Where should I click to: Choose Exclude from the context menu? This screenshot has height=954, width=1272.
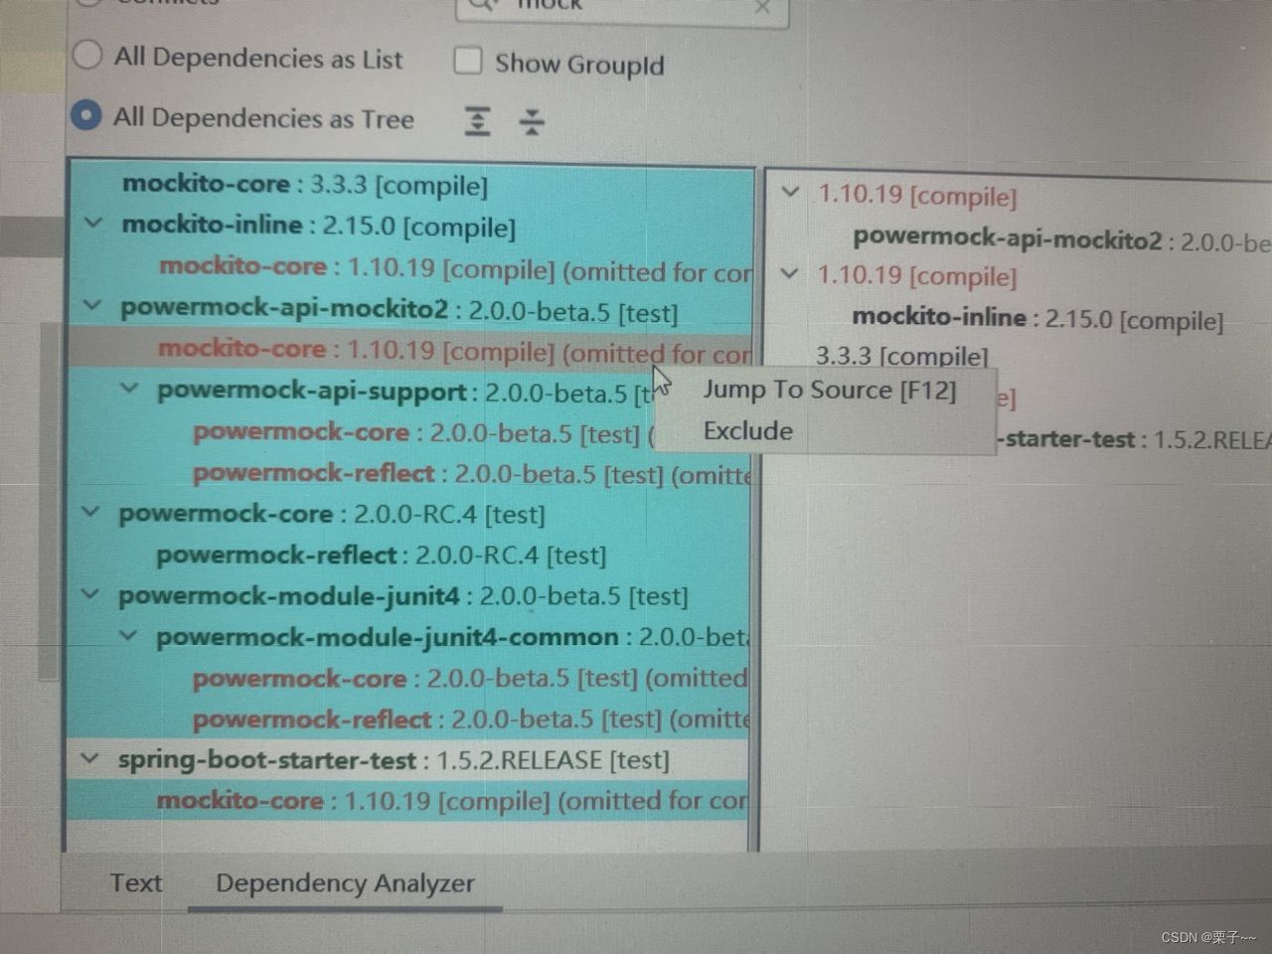click(748, 431)
